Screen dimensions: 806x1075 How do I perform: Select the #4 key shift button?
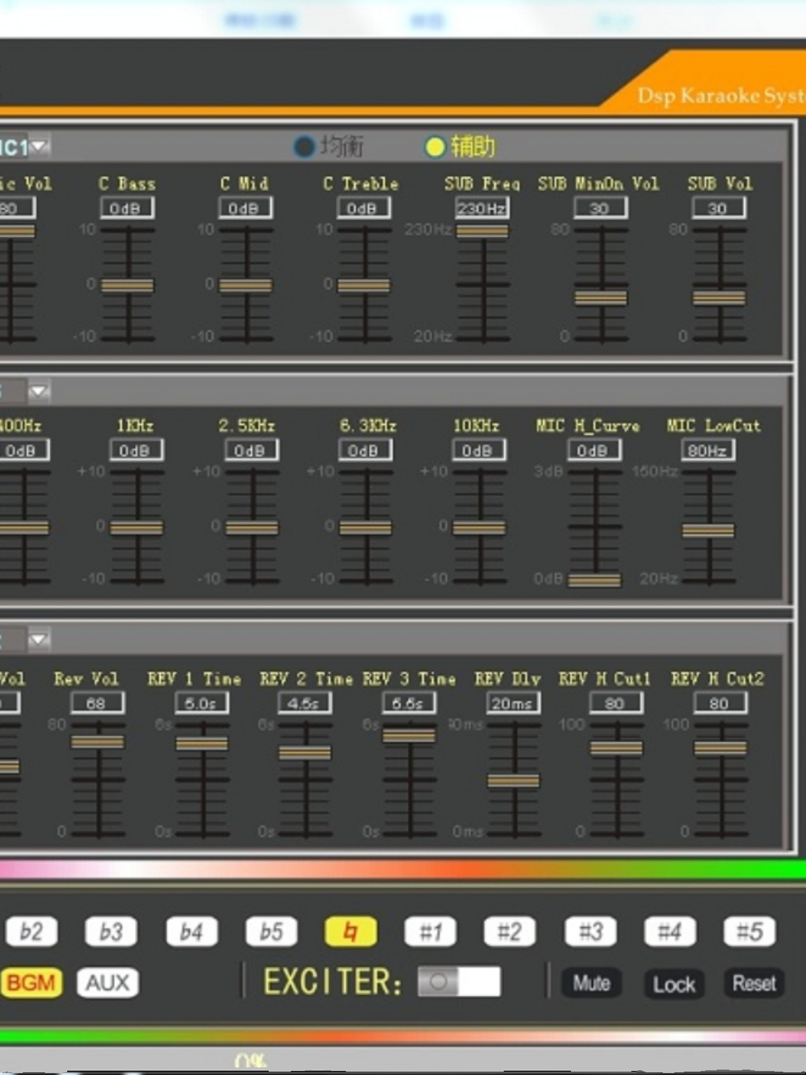tap(670, 931)
